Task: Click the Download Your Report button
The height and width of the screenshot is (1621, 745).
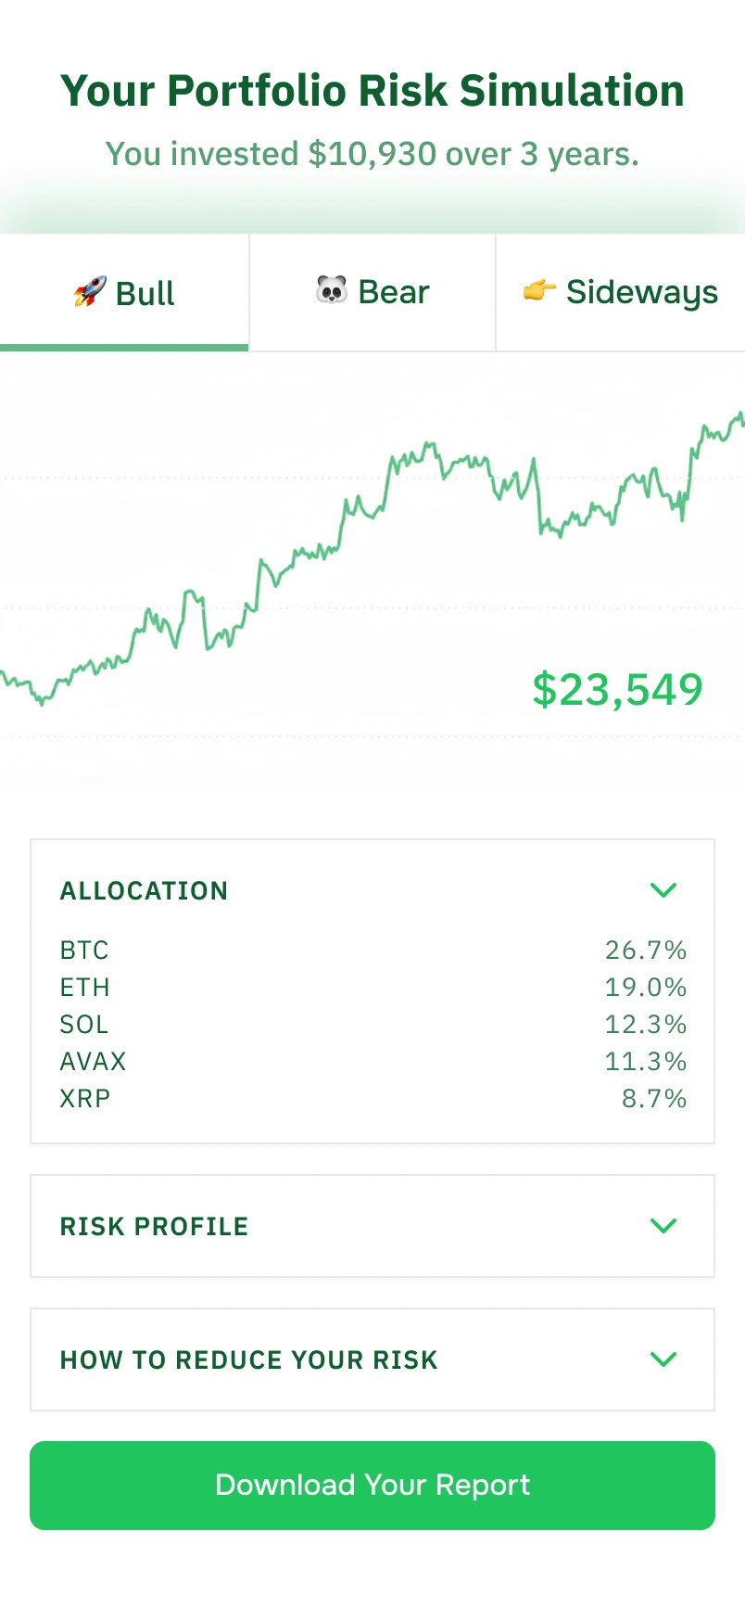Action: (x=372, y=1485)
